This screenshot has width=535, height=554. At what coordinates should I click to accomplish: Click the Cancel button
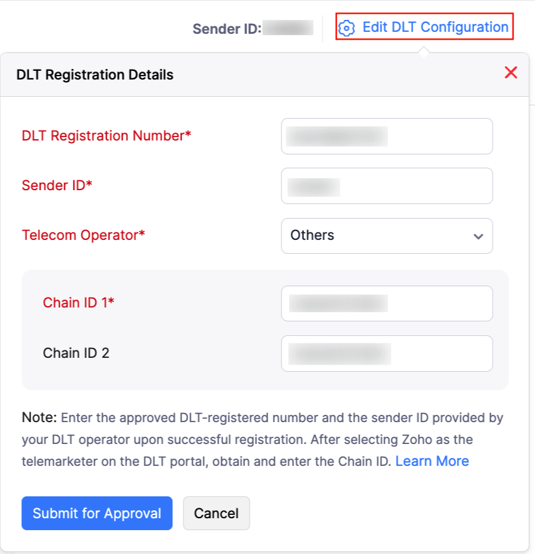pyautogui.click(x=217, y=513)
